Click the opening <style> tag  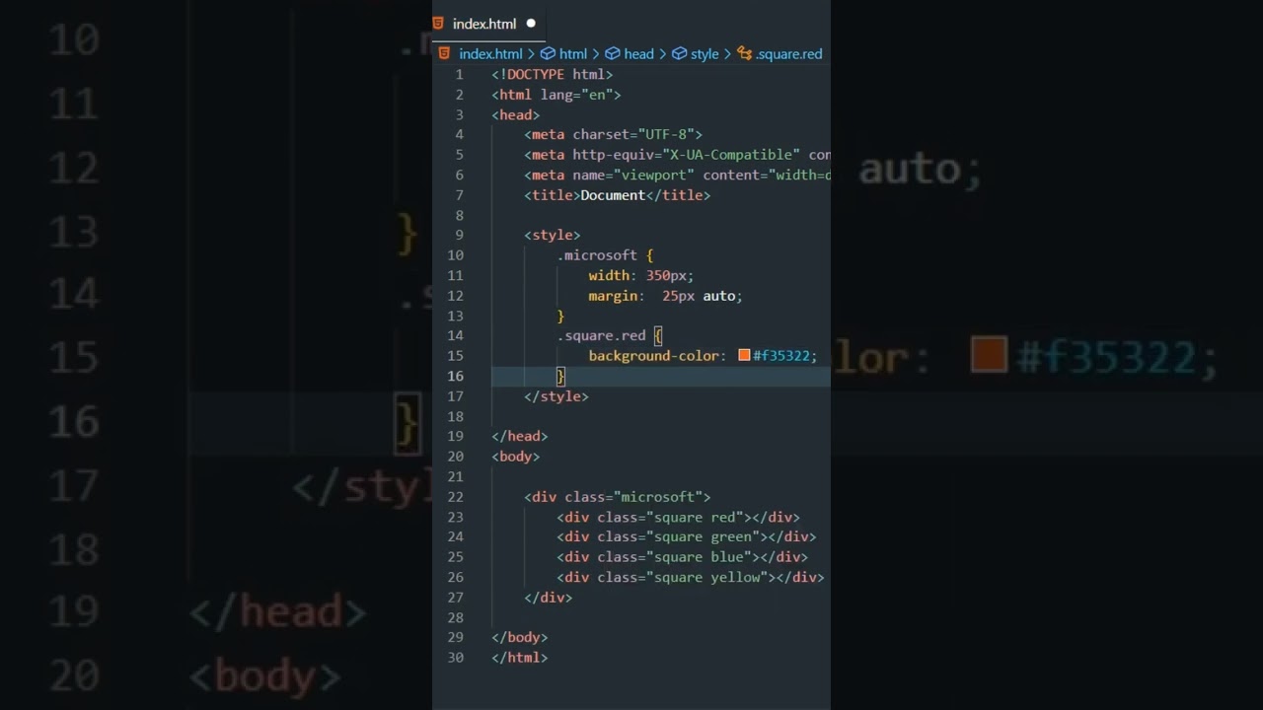tap(553, 235)
